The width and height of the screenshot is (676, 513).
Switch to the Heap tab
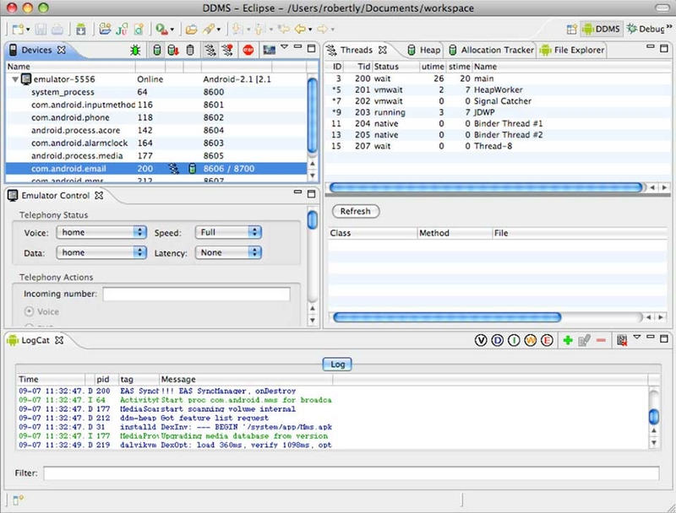click(x=425, y=51)
